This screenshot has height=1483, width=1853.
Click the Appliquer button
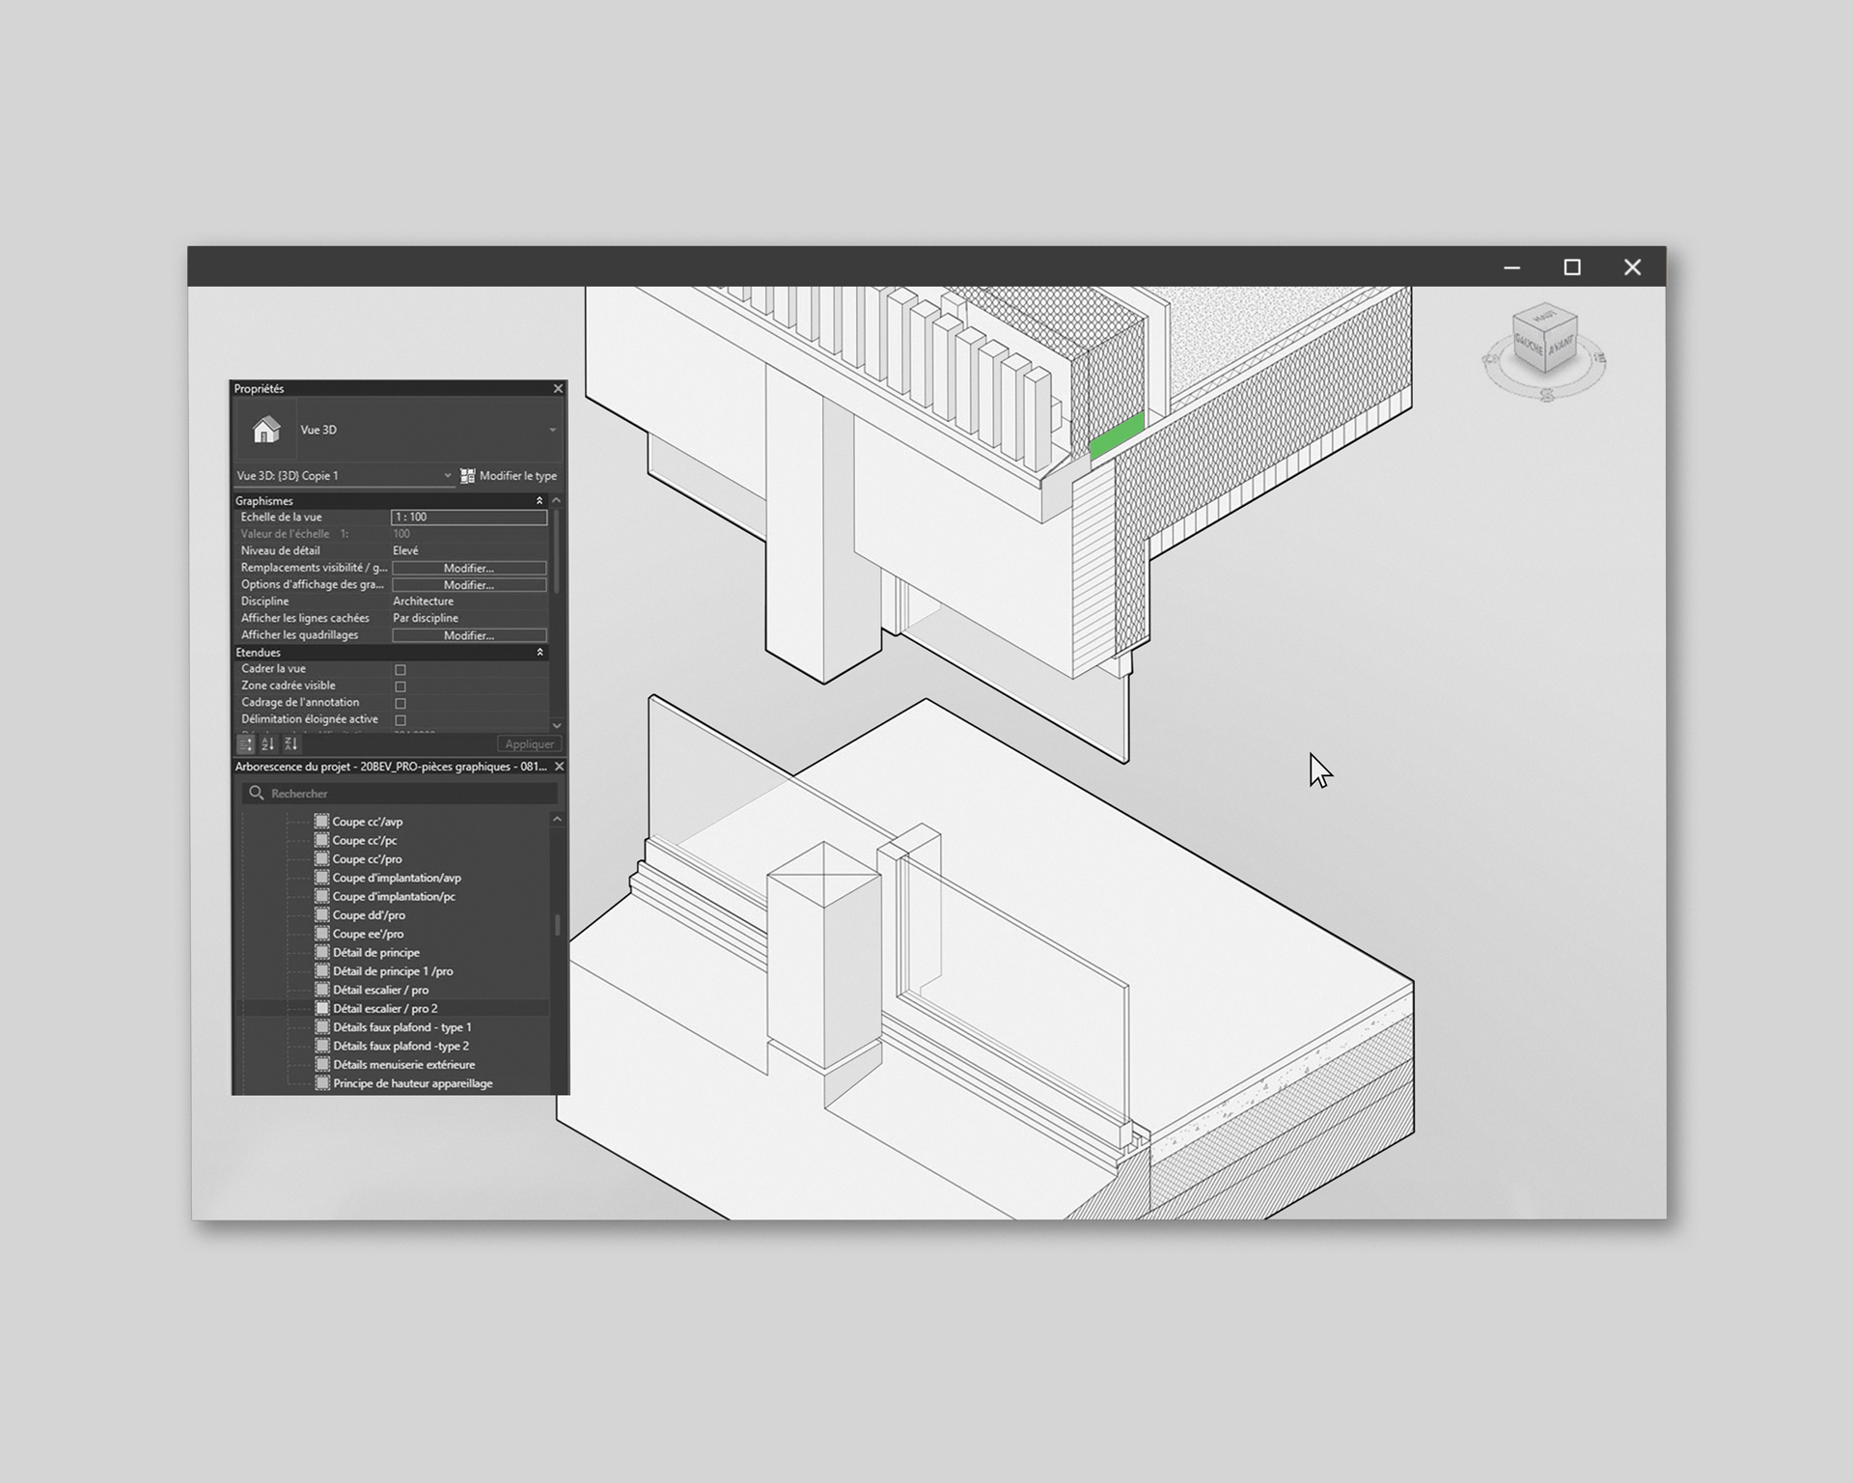(529, 743)
